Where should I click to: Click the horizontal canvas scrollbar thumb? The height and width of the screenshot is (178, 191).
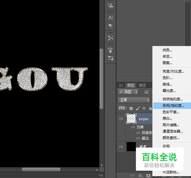pos(41,170)
